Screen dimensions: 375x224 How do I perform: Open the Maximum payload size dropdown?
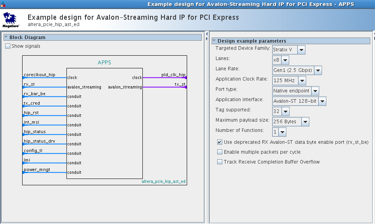pyautogui.click(x=305, y=122)
